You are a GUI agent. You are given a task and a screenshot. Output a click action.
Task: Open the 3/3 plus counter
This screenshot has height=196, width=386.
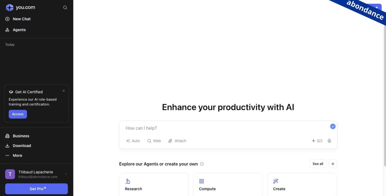(x=317, y=141)
